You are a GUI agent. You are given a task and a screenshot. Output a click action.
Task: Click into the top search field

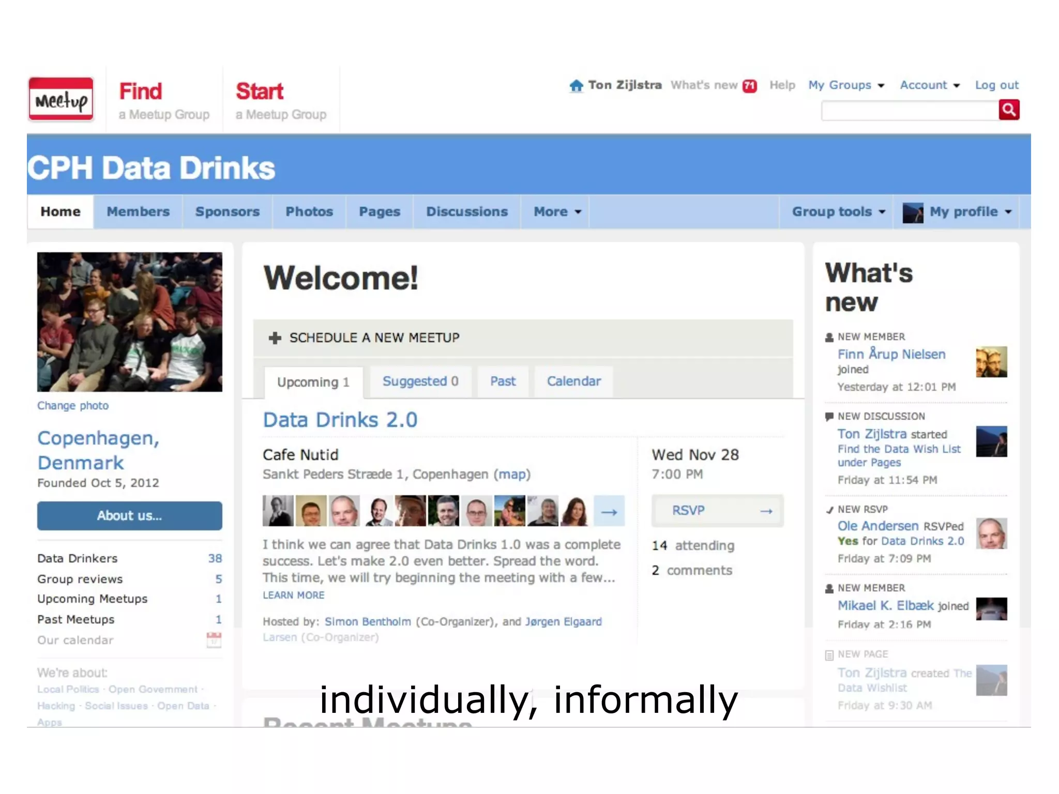click(x=910, y=111)
